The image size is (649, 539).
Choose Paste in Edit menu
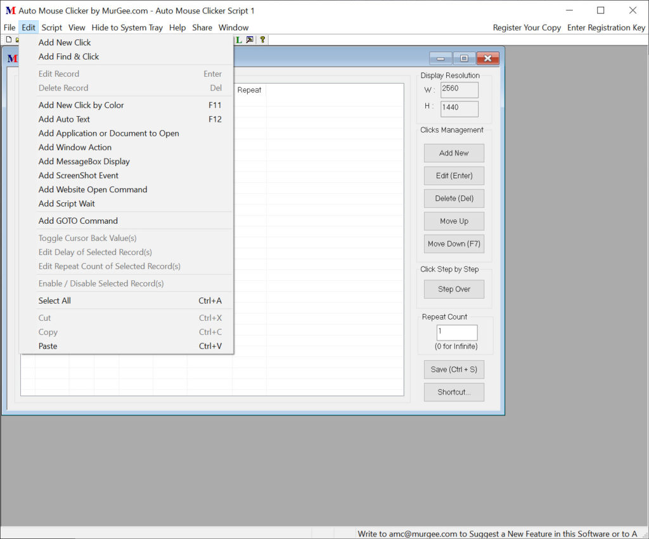point(126,346)
